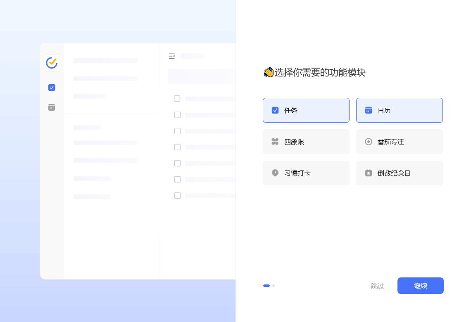Click the active blue page indicator
Viewport: 471px width, 322px height.
click(266, 286)
